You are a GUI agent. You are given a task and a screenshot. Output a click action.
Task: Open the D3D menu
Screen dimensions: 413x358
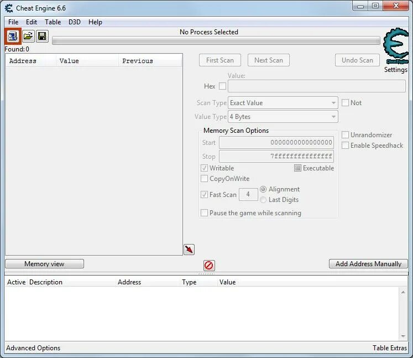coord(75,22)
